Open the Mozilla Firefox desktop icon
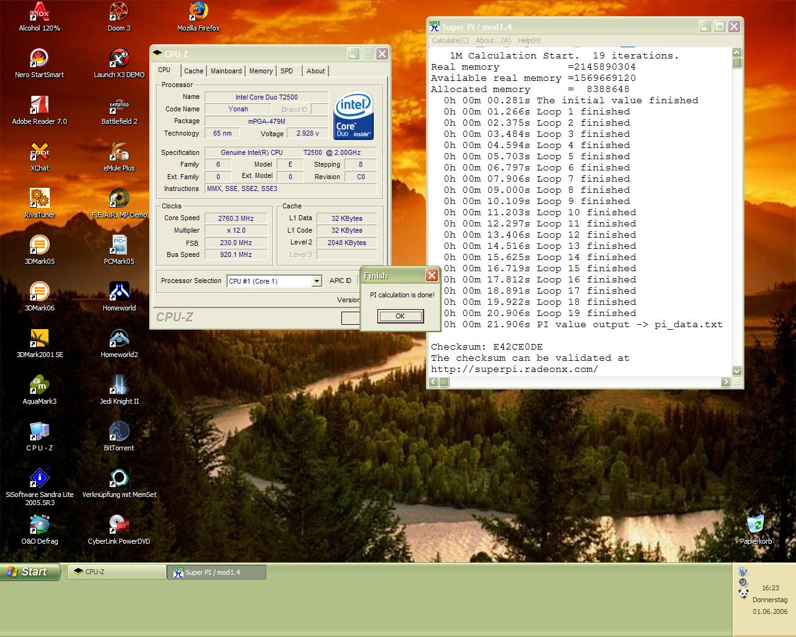The height and width of the screenshot is (637, 796). point(198,12)
